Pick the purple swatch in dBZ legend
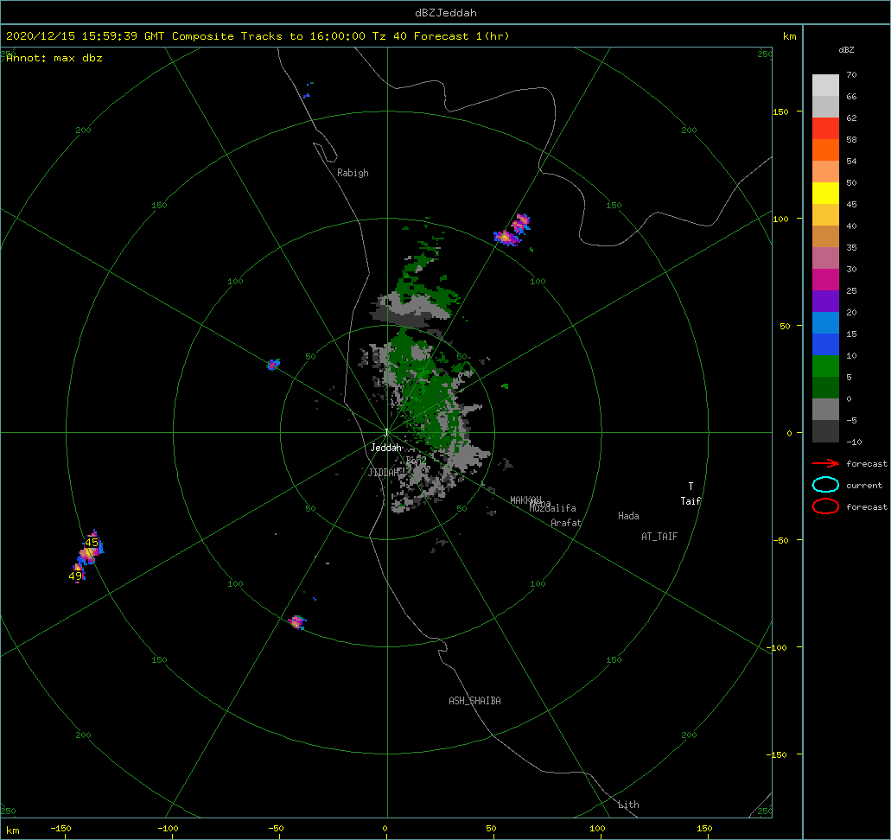 [x=825, y=302]
